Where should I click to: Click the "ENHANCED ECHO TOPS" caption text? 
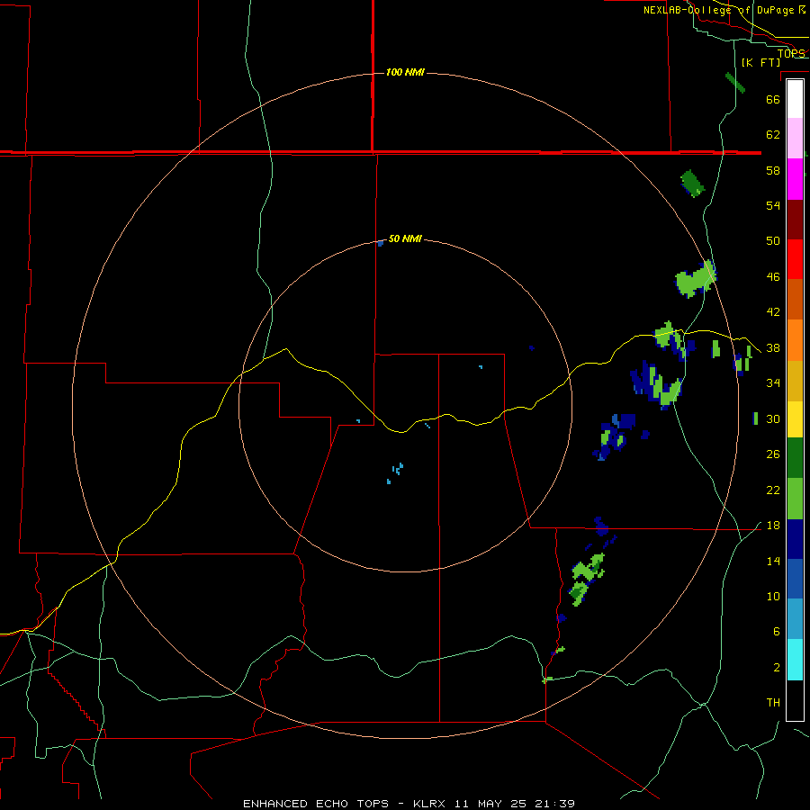[x=315, y=804]
